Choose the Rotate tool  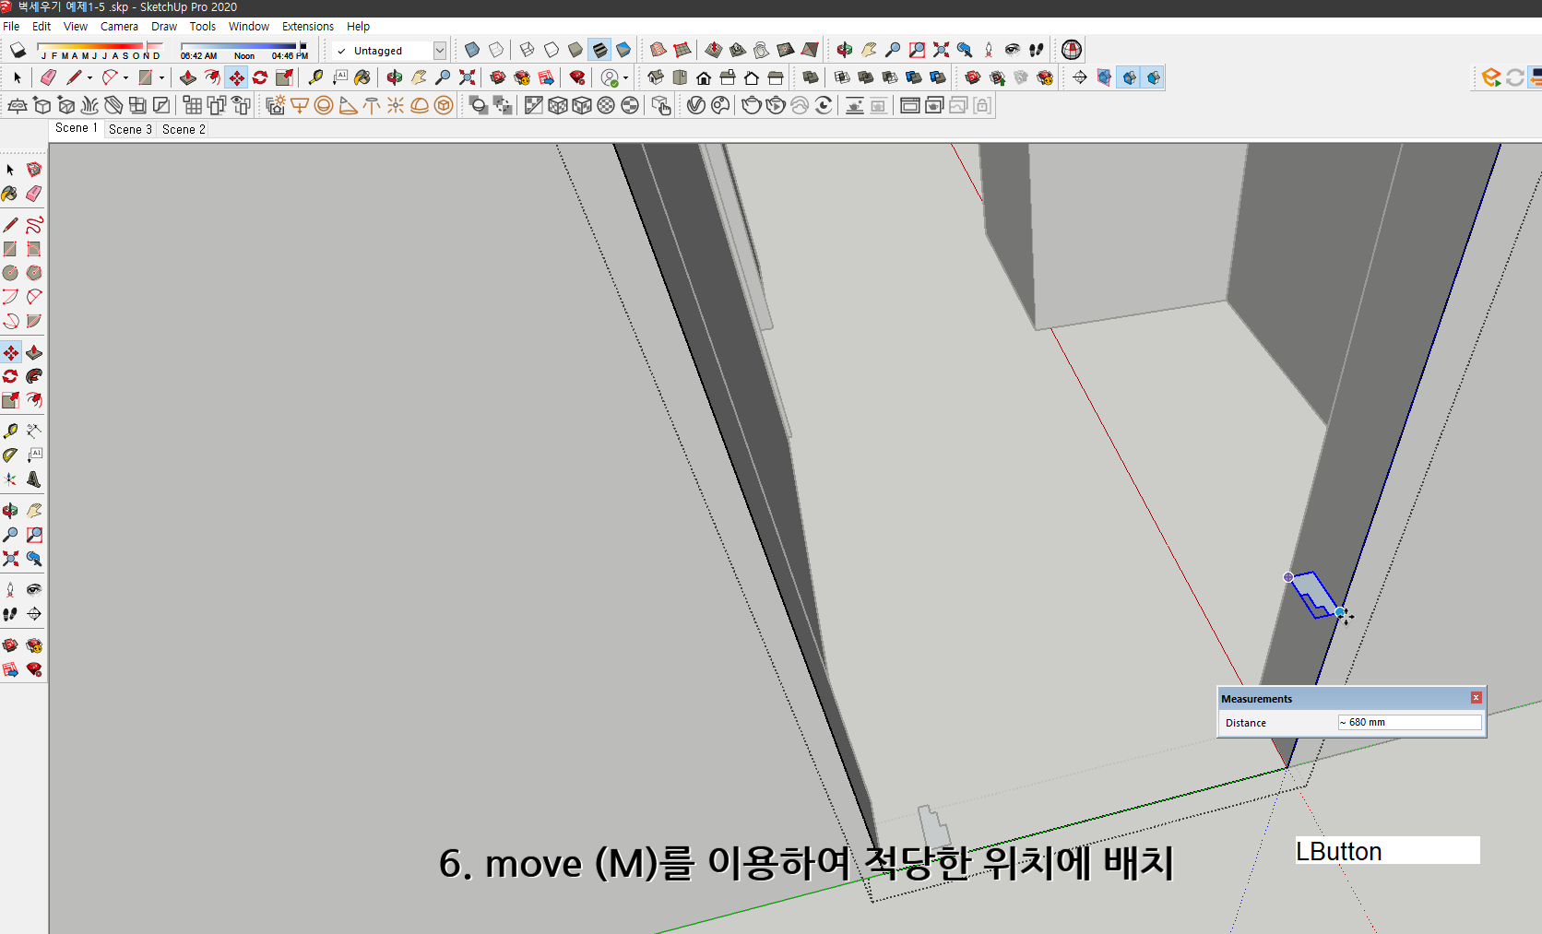click(11, 376)
